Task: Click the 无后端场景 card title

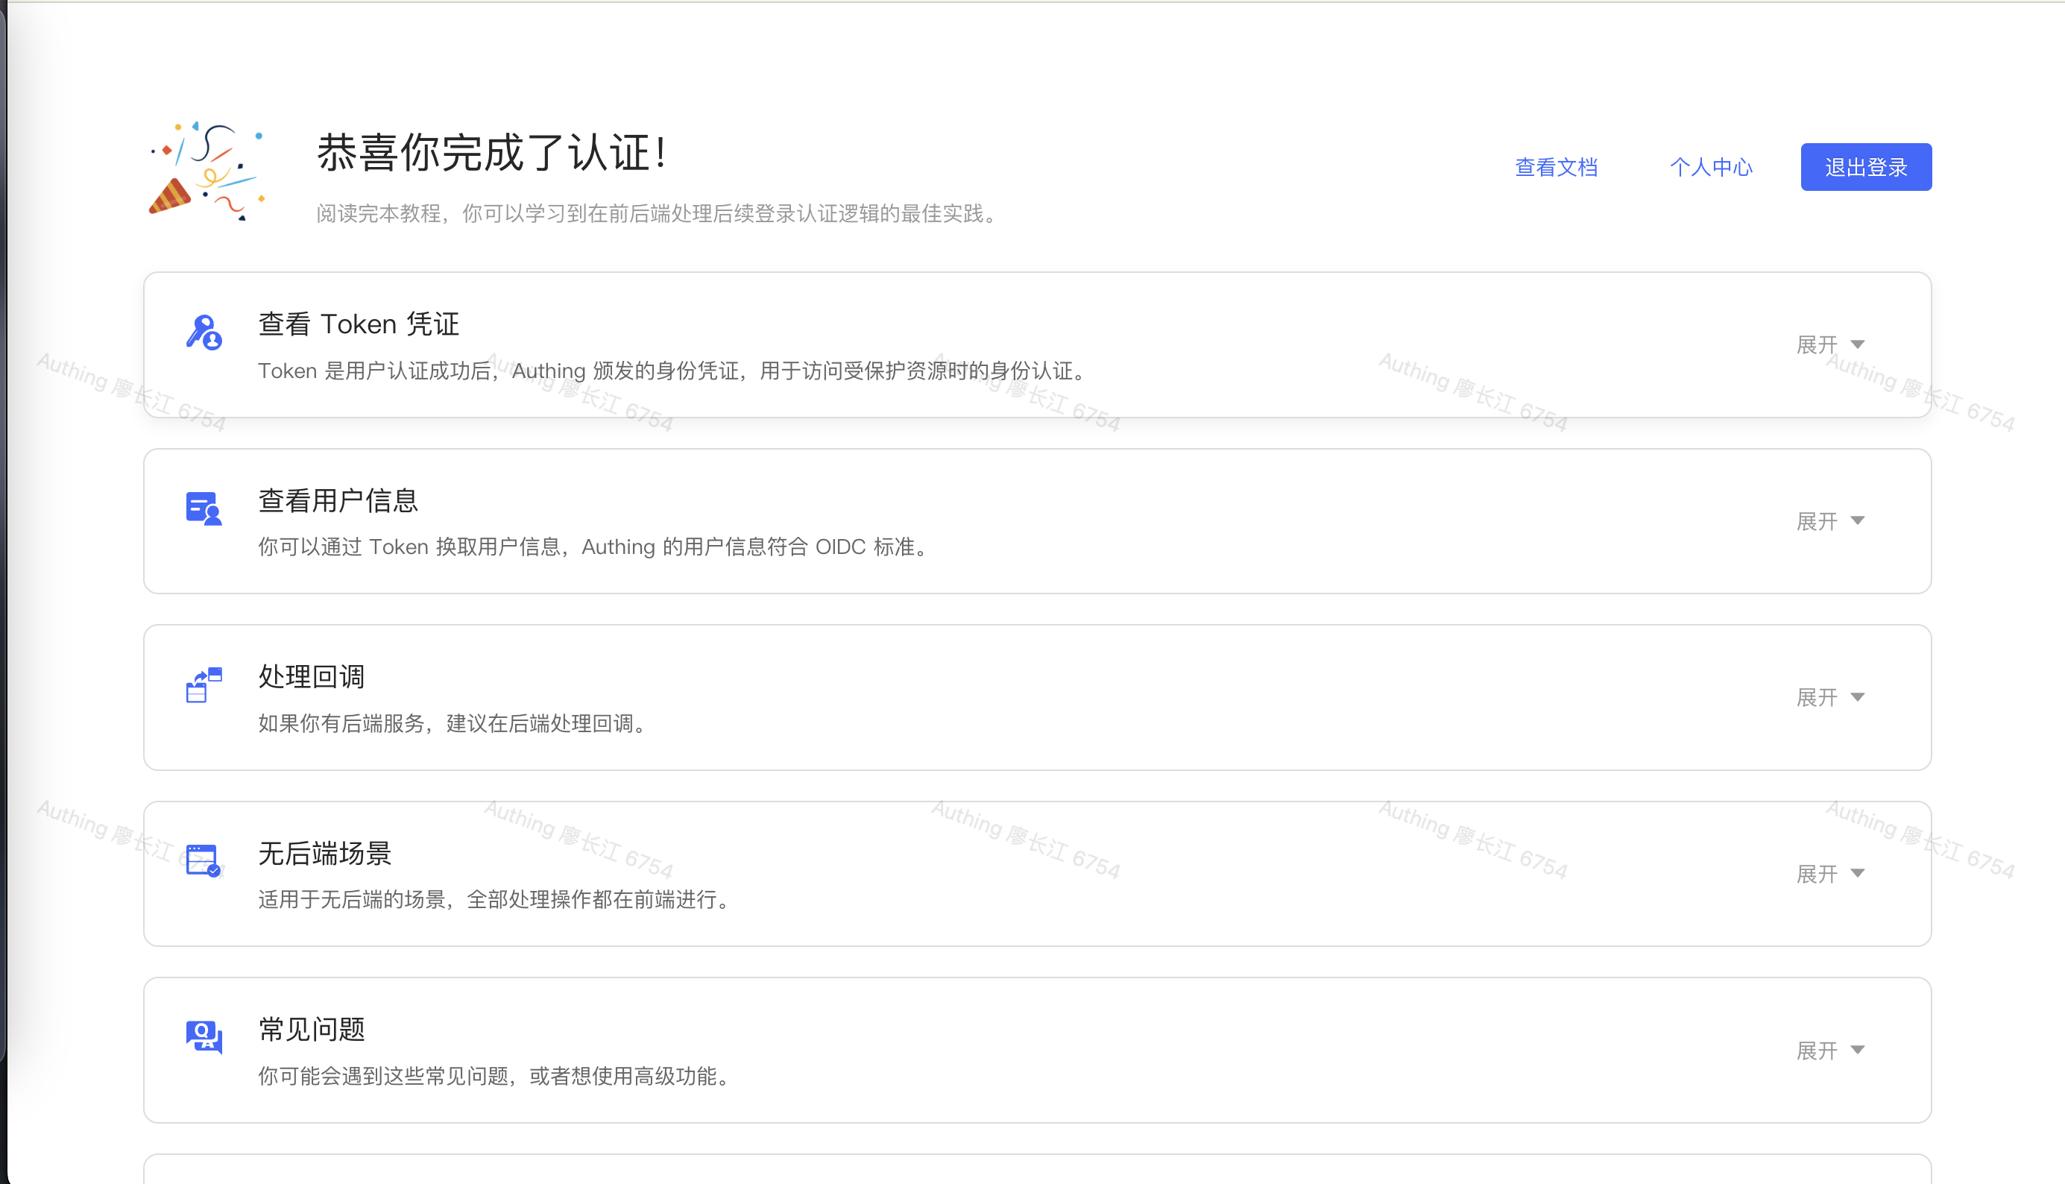Action: point(324,853)
